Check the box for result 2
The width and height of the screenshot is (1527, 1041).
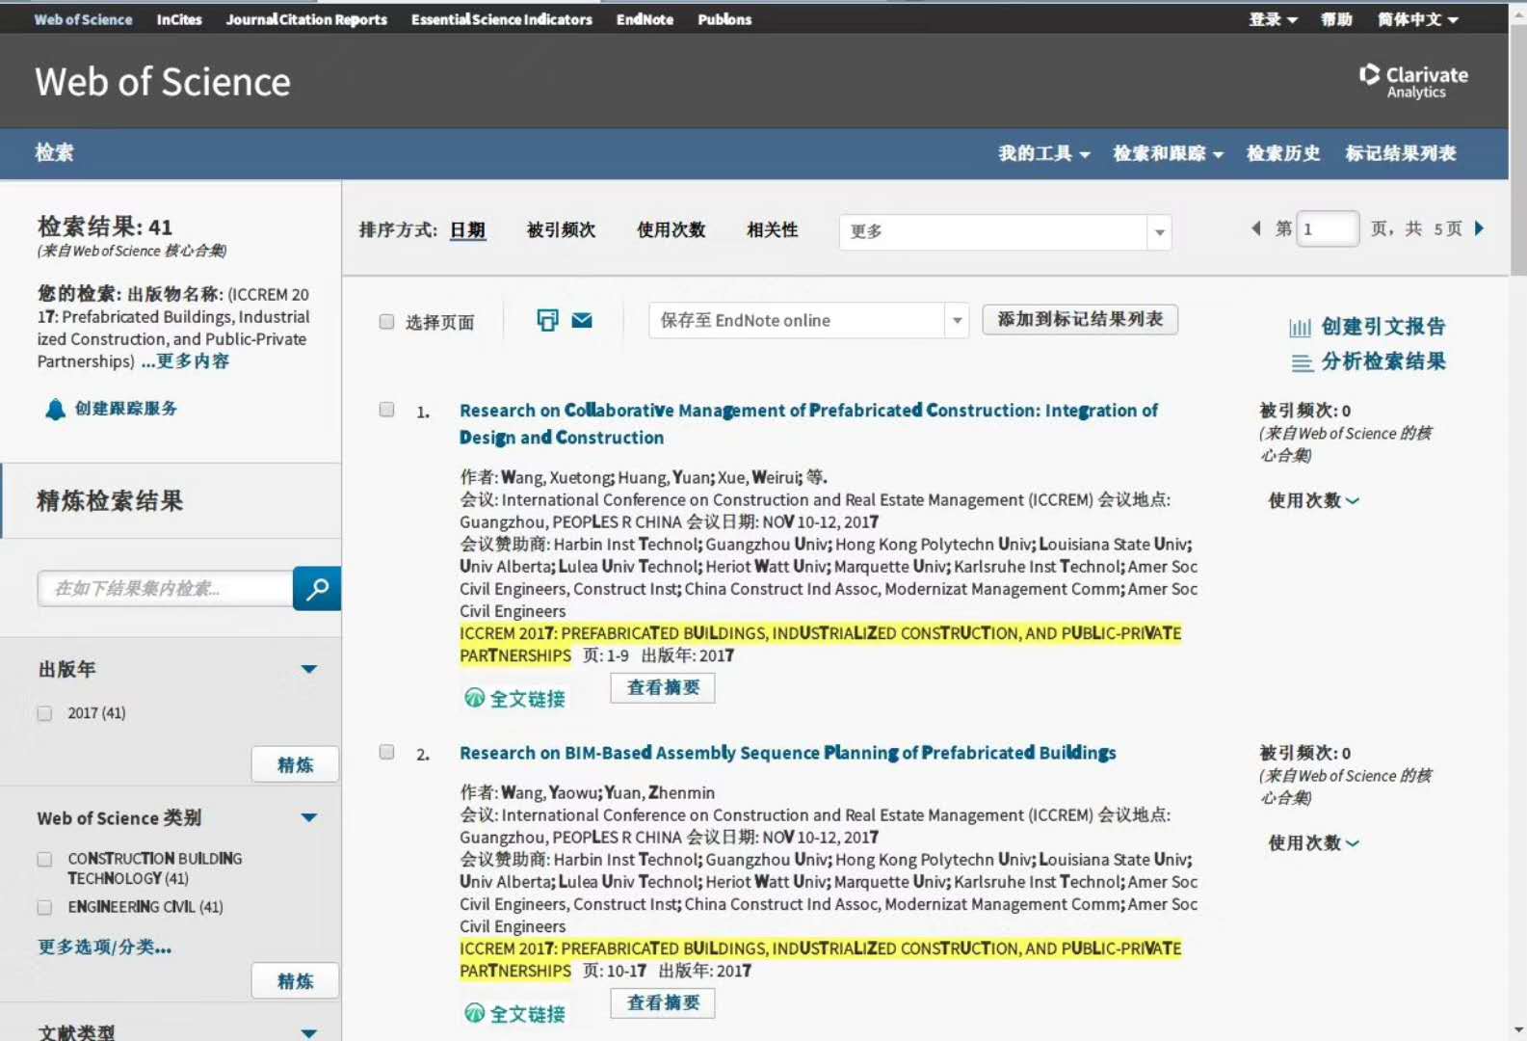pos(386,752)
